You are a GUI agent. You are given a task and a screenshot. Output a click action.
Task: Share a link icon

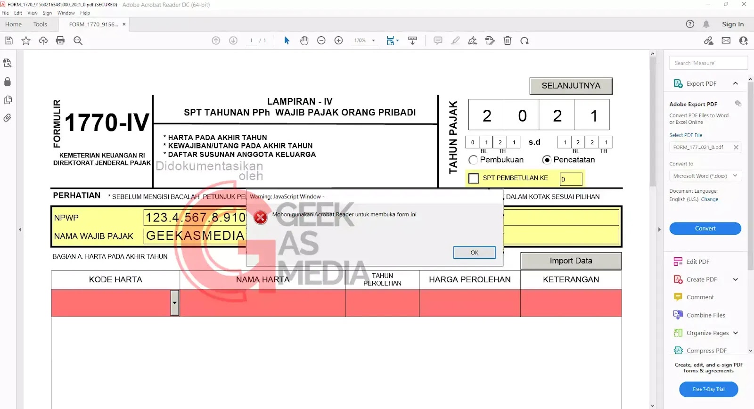click(709, 41)
